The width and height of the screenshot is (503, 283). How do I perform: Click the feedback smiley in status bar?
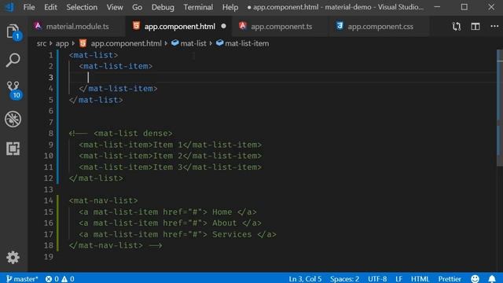pos(475,278)
